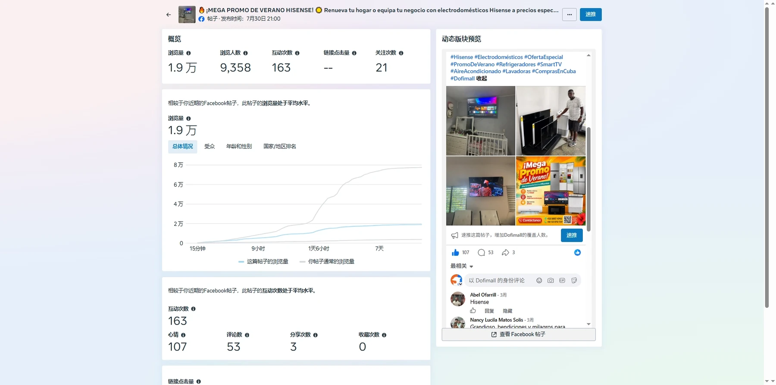Show info for 互动次数 in overview
The width and height of the screenshot is (776, 385).
tap(297, 53)
